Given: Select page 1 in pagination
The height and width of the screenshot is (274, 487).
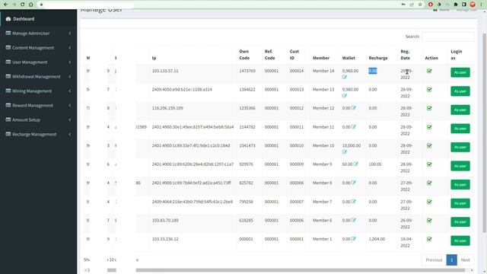Looking at the screenshot, I should point(451,260).
